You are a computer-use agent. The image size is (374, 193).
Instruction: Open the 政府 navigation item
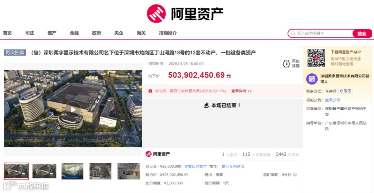tap(97, 33)
